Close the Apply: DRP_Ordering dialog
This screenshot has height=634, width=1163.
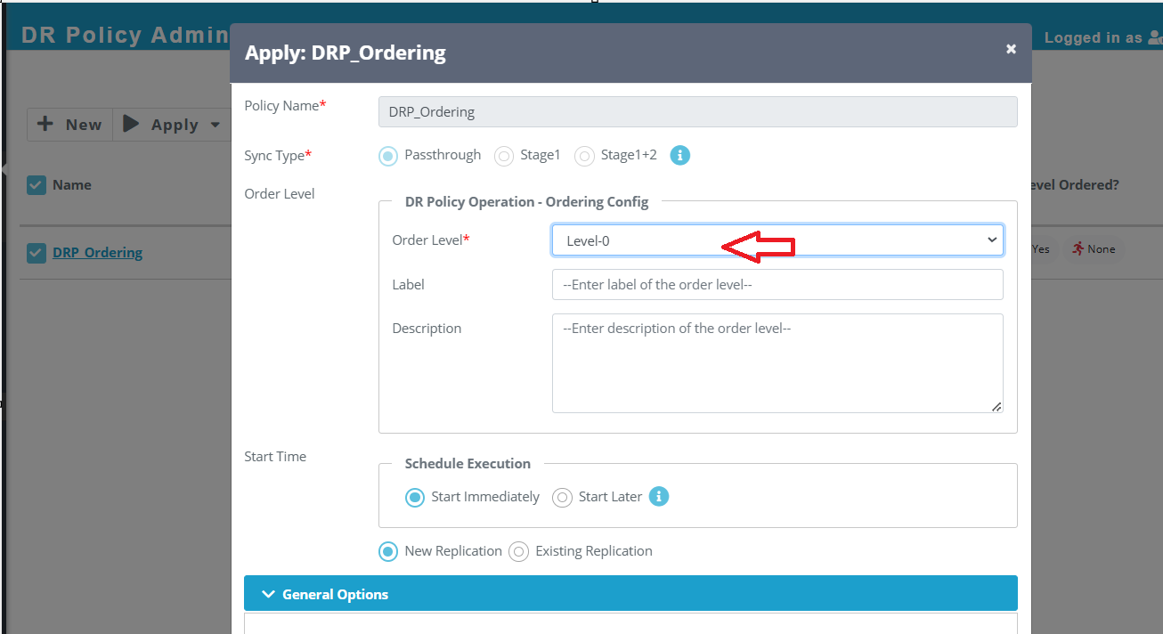point(1011,49)
